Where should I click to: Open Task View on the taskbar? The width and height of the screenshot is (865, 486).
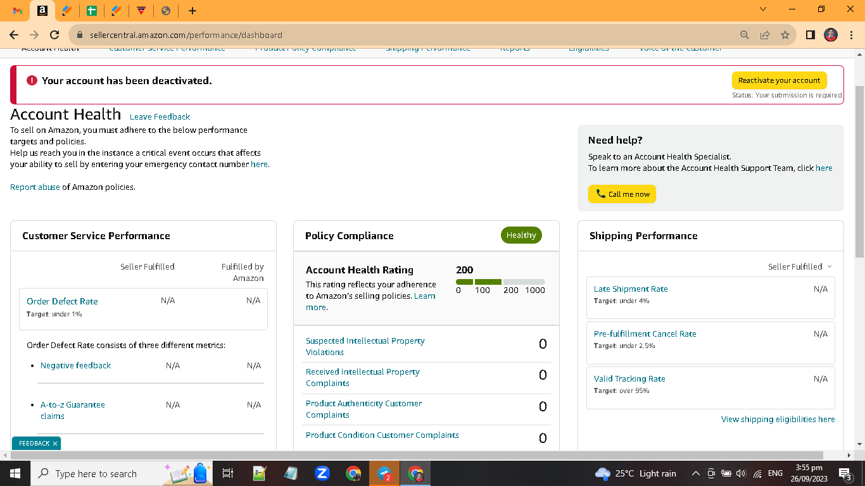coord(229,473)
